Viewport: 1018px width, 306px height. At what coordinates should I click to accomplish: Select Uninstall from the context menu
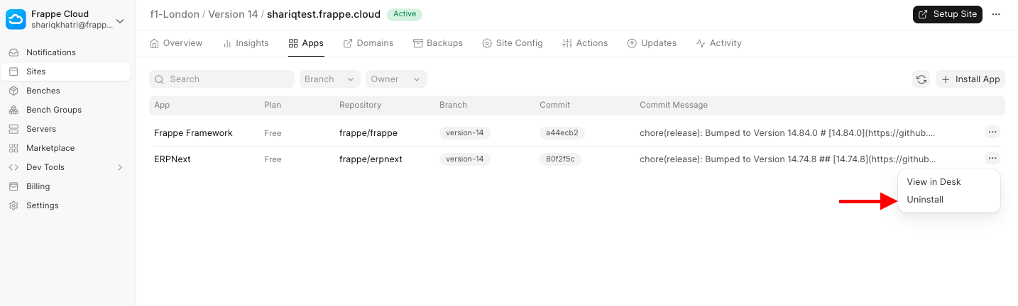pos(925,200)
